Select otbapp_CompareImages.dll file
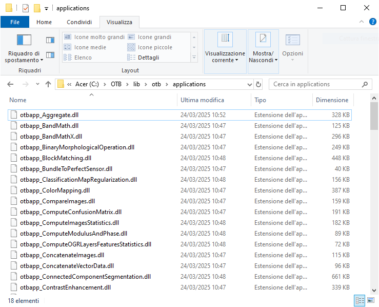This screenshot has height=307, width=379. (180, 201)
